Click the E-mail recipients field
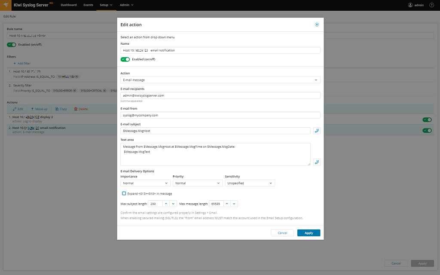 220,95
